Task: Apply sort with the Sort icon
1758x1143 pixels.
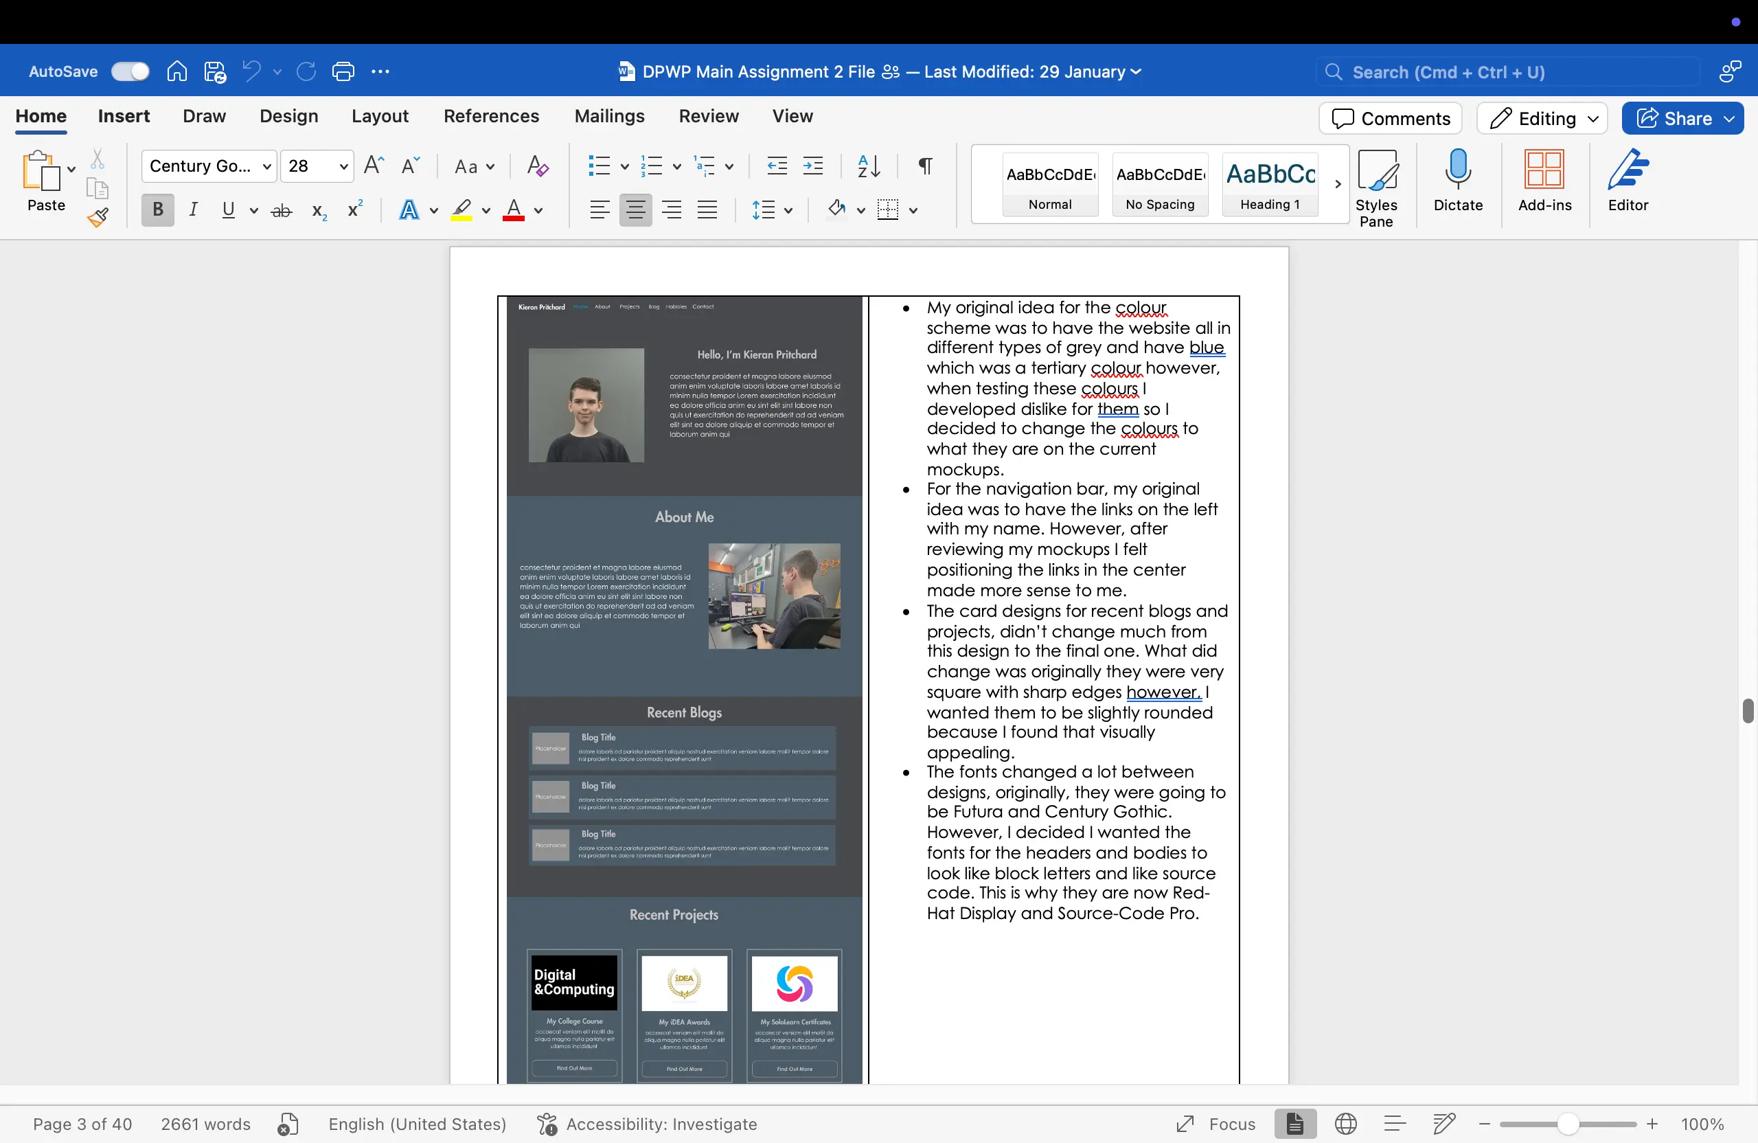Action: pyautogui.click(x=868, y=166)
